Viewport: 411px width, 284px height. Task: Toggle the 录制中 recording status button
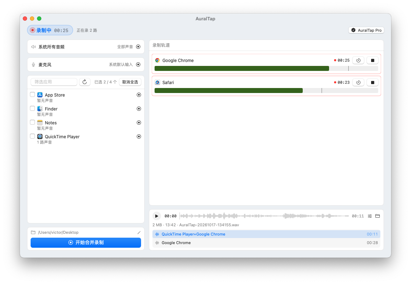50,30
